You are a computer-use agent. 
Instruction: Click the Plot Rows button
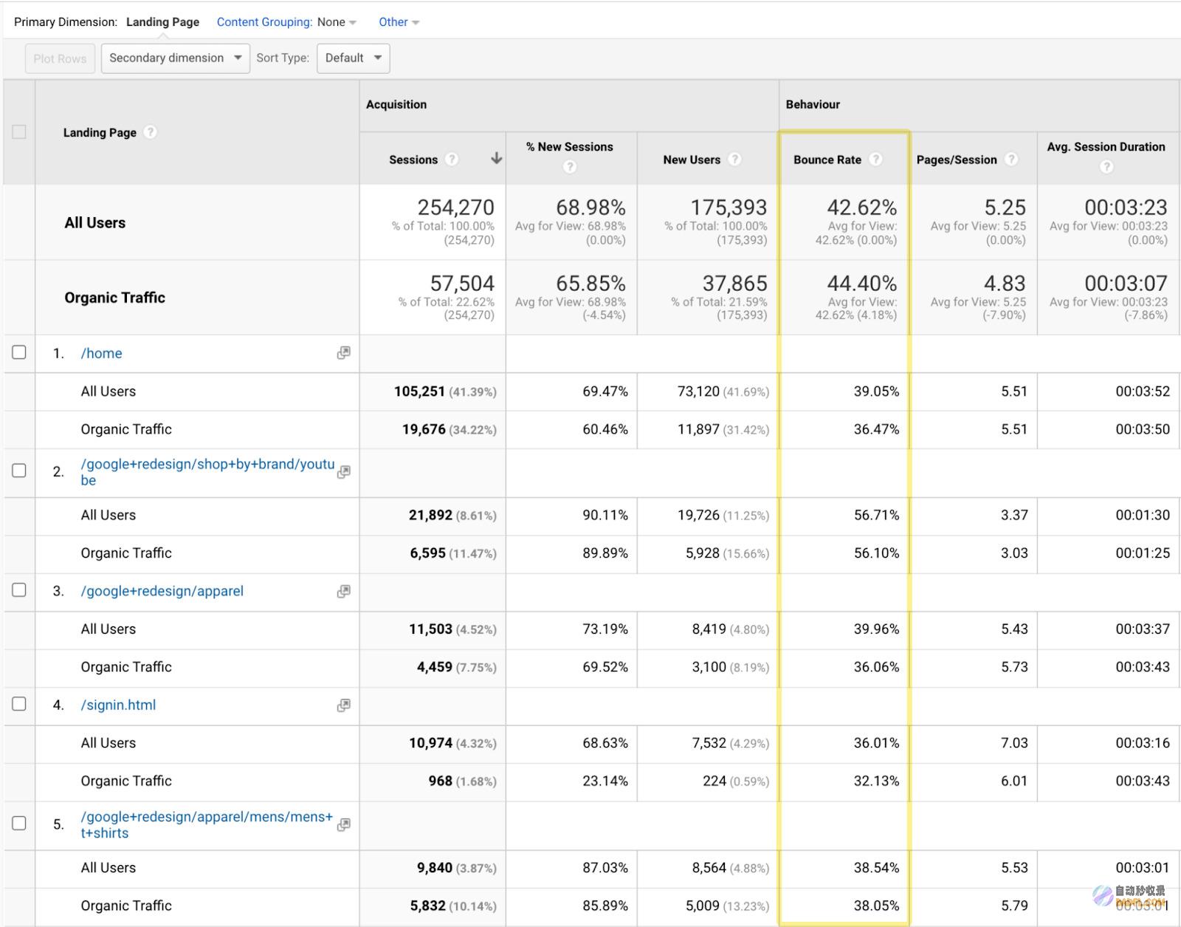[x=60, y=58]
